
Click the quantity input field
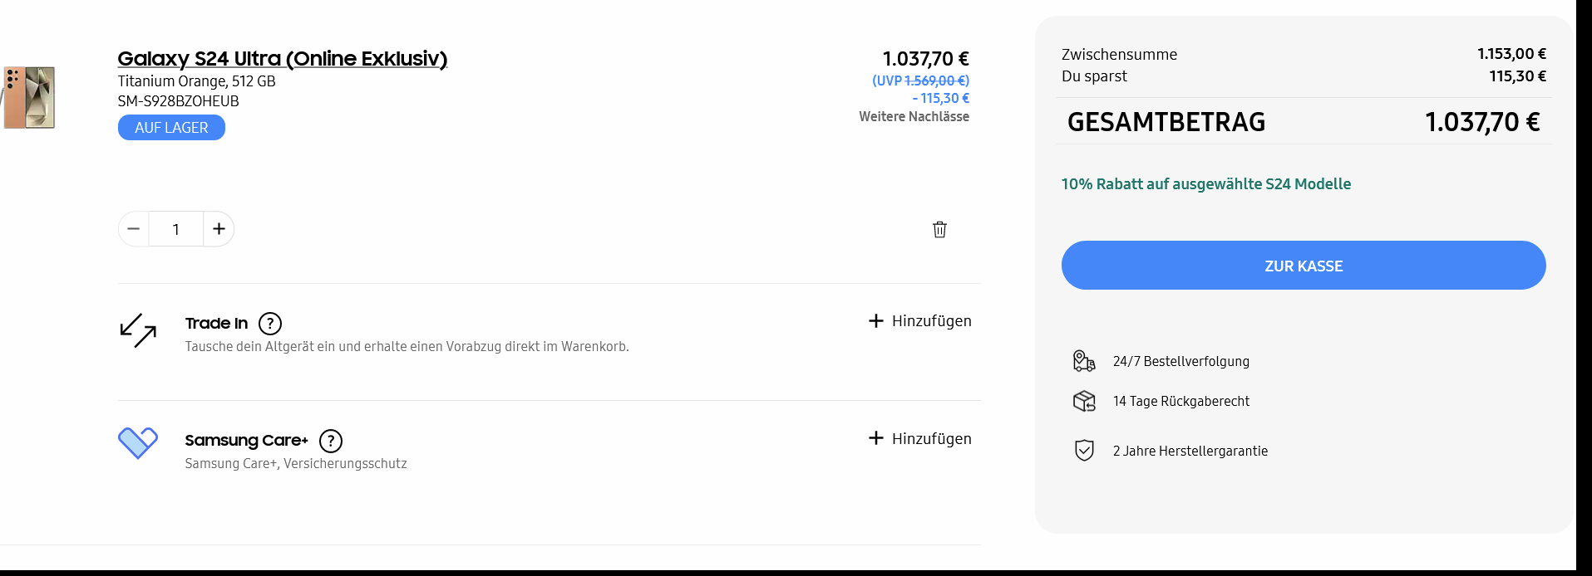[176, 229]
